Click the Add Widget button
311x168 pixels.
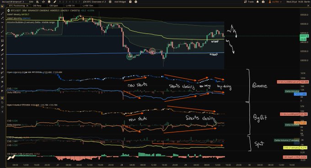pos(120,2)
